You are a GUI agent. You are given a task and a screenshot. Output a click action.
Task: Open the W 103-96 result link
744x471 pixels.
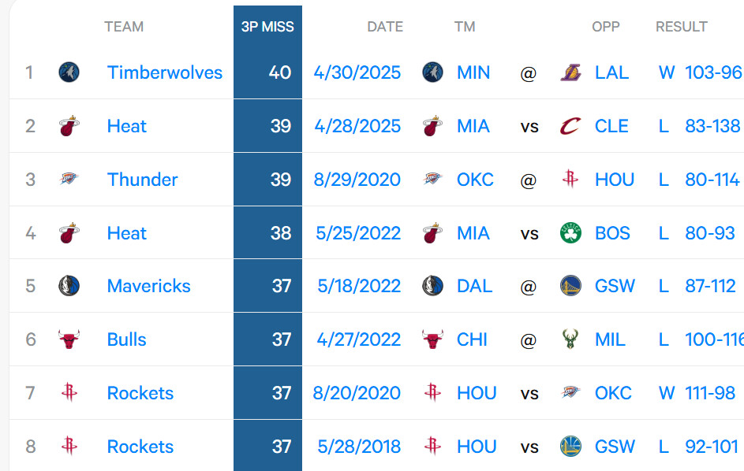pos(700,72)
